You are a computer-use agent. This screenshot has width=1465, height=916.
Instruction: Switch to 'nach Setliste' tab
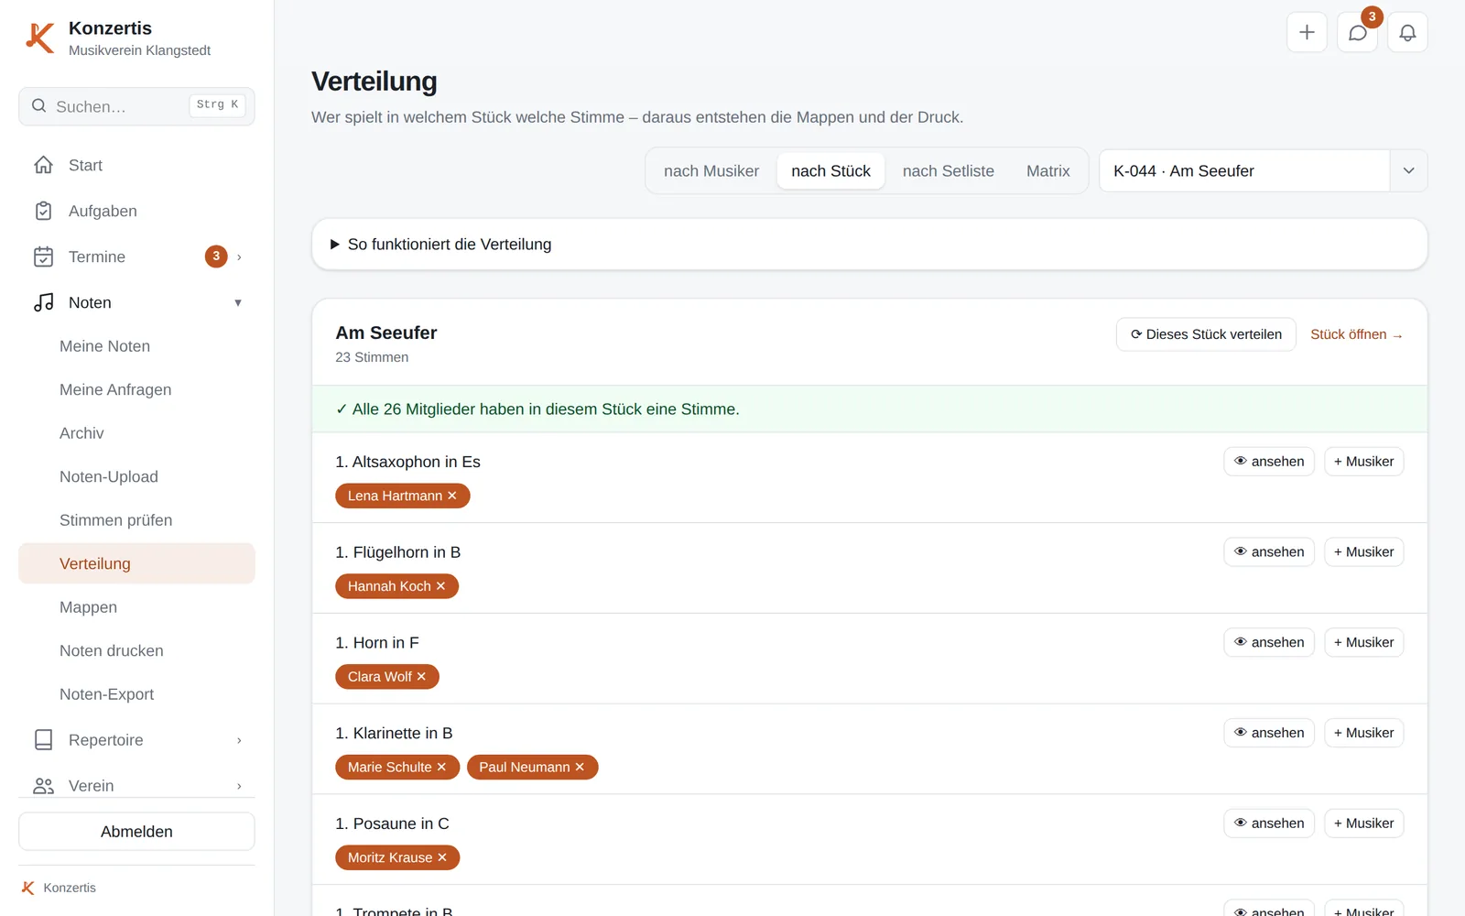[949, 171]
